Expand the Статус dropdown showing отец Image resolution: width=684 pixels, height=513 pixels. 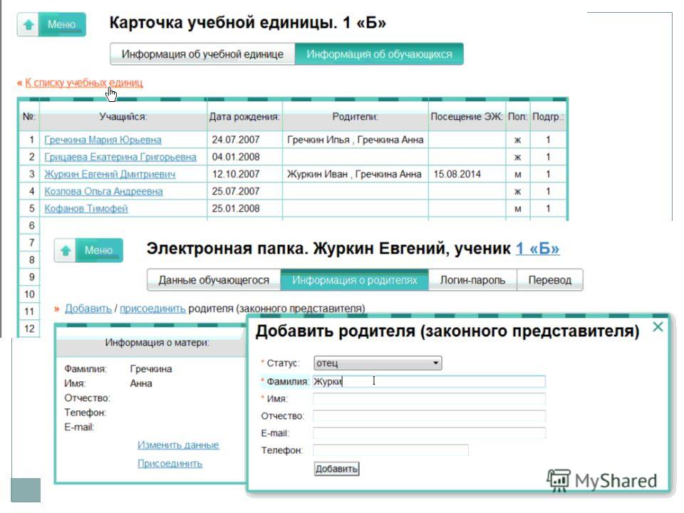pyautogui.click(x=378, y=363)
